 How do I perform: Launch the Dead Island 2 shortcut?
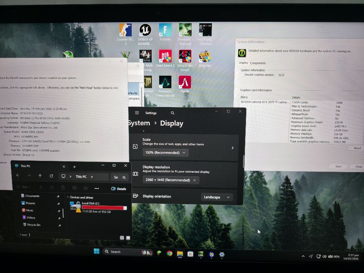point(165,58)
